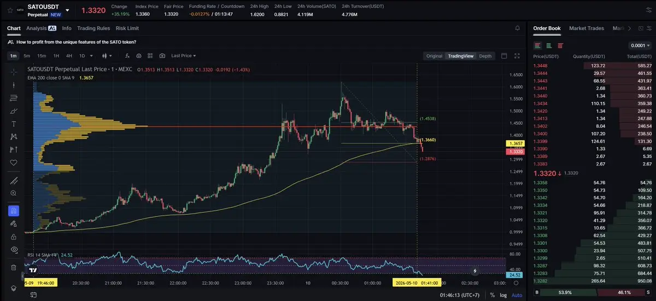Viewport: 656px width, 301px height.
Task: Select the 1.3448 ask price row
Action: pyautogui.click(x=592, y=66)
